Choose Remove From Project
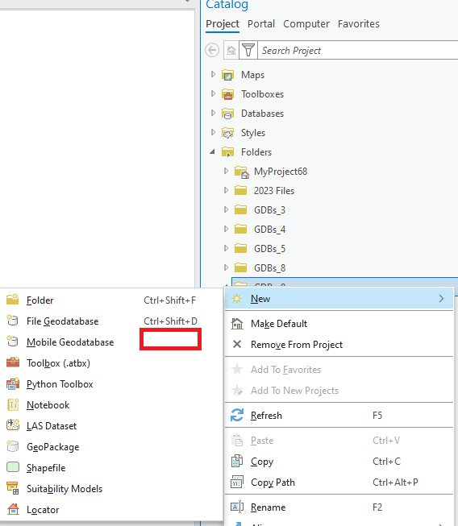The image size is (458, 526). tap(339, 345)
